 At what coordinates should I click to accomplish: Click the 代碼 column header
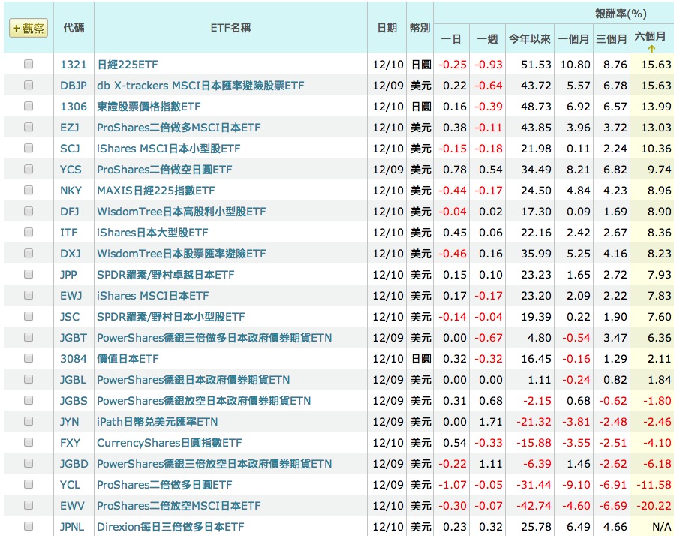pyautogui.click(x=74, y=28)
